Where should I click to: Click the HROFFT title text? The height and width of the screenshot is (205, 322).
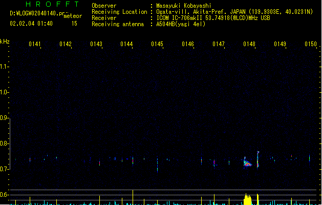52,4
